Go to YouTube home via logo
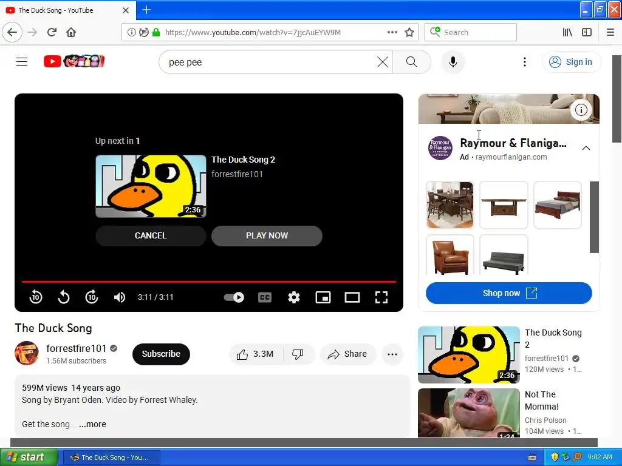Image resolution: width=622 pixels, height=466 pixels. (x=74, y=61)
